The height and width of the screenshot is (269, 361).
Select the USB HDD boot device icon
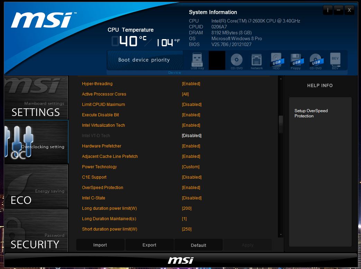tap(276, 61)
